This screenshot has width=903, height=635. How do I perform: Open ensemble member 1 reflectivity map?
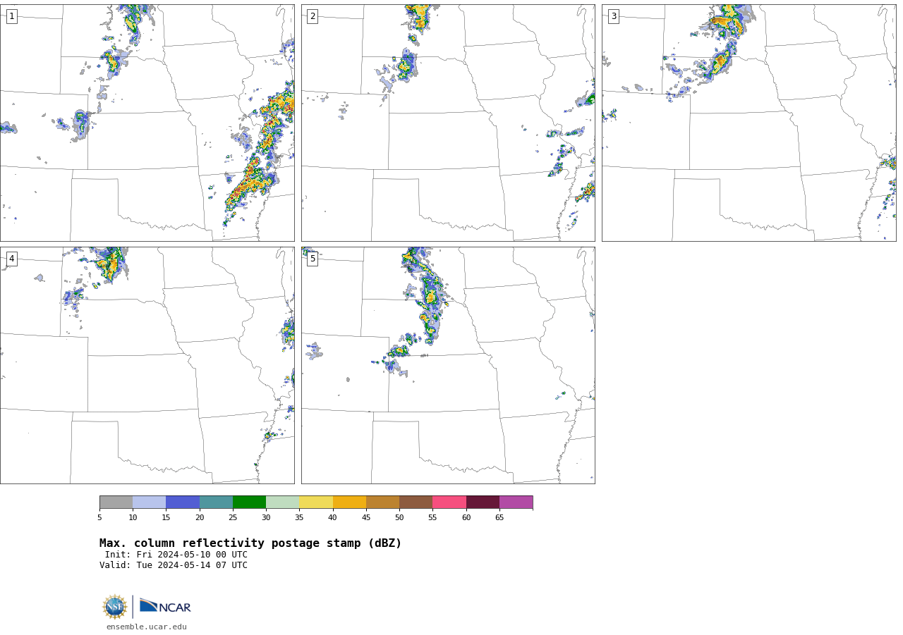(147, 123)
